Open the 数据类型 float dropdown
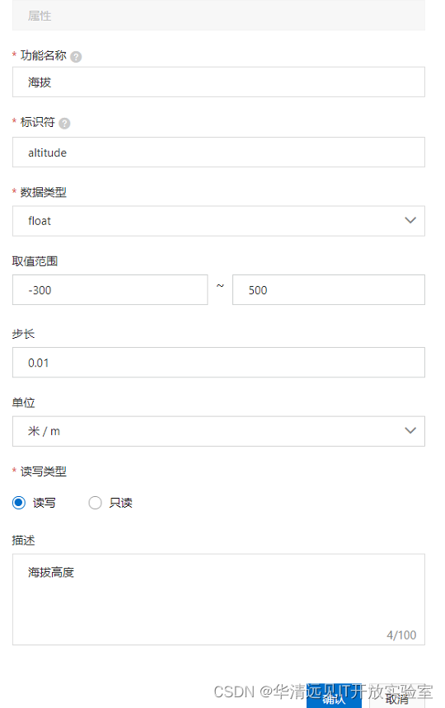Image resolution: width=445 pixels, height=708 pixels. (x=218, y=221)
